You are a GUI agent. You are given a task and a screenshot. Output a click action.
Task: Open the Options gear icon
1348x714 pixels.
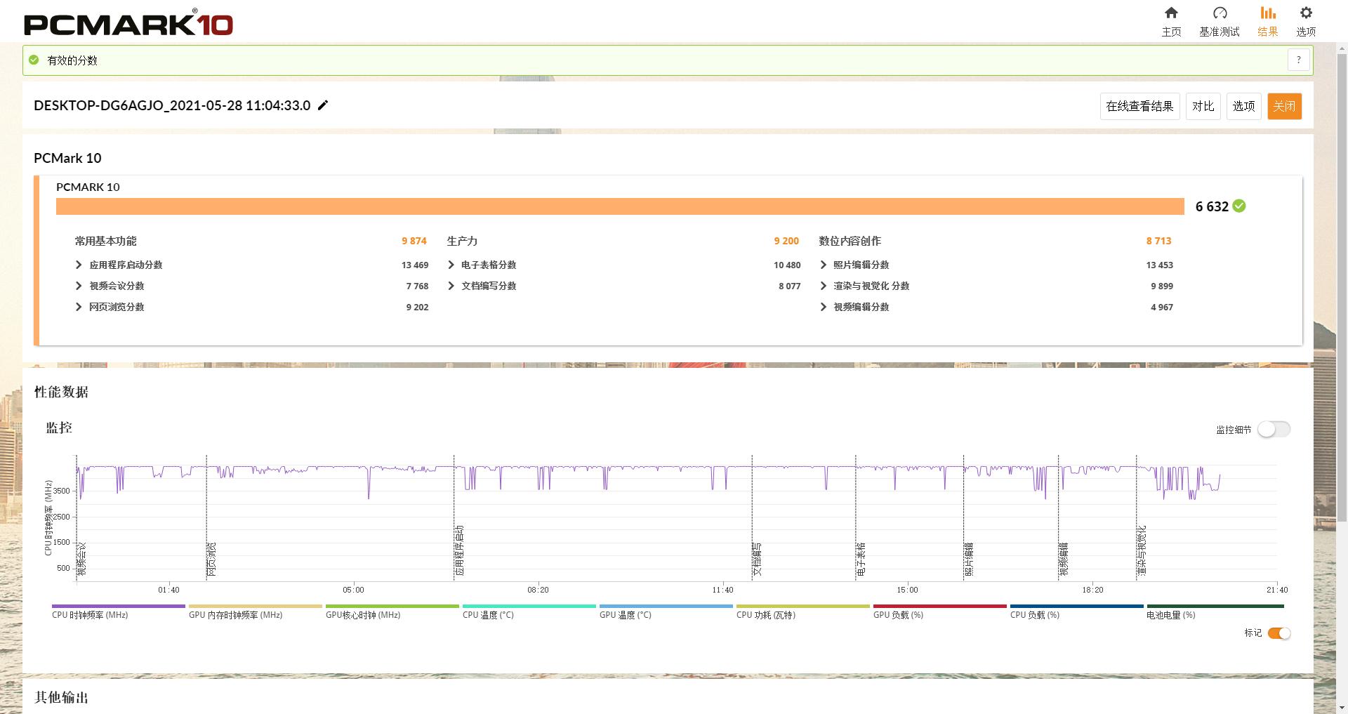coord(1306,13)
